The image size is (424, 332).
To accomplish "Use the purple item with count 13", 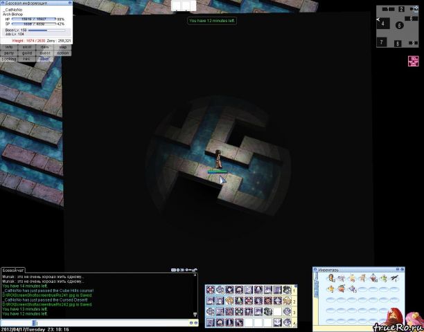I will pyautogui.click(x=353, y=289).
